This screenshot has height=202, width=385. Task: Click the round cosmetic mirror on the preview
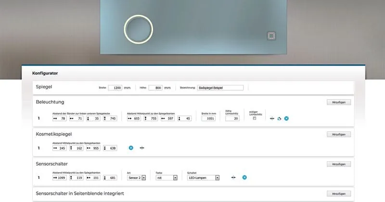(139, 30)
